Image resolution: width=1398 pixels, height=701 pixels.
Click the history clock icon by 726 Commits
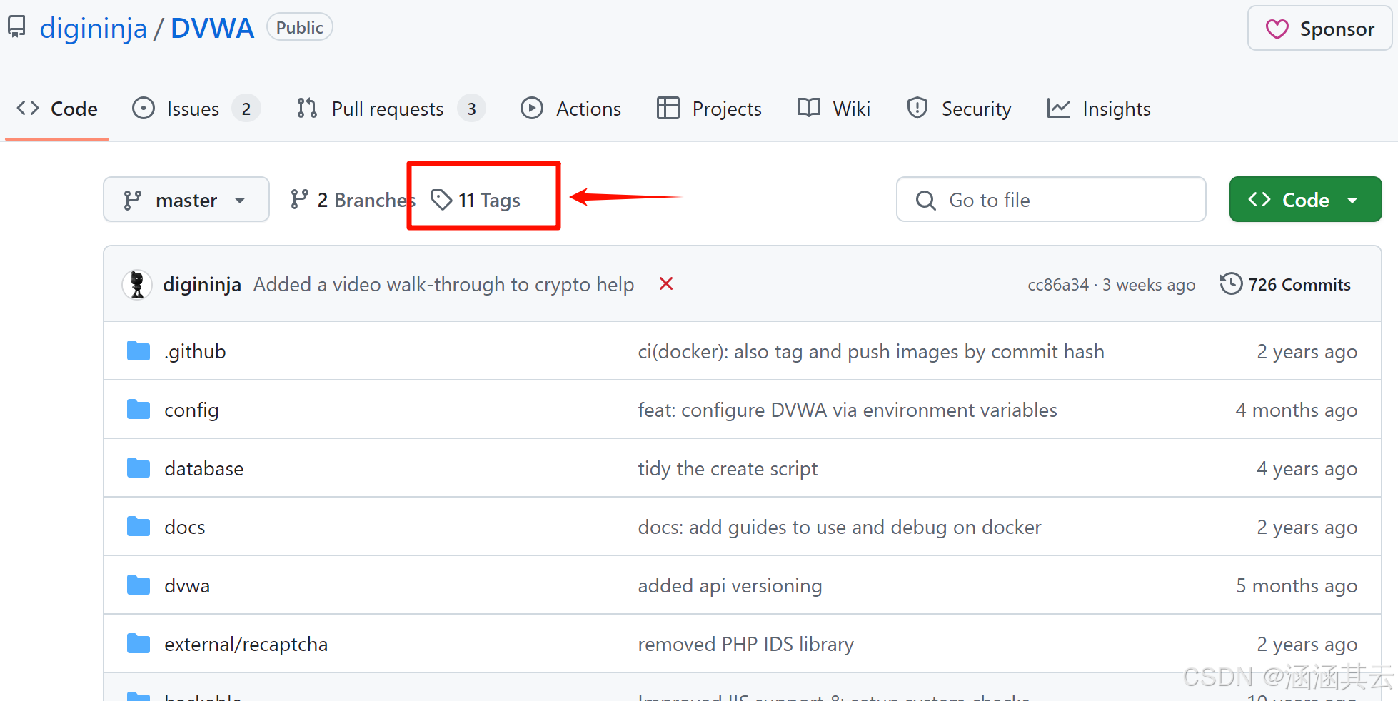(1231, 284)
